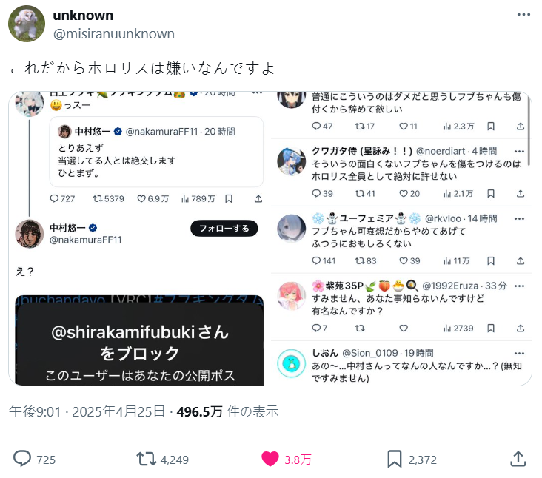Share the main post via the share icon
Screen dimensions: 542x478
pyautogui.click(x=518, y=459)
